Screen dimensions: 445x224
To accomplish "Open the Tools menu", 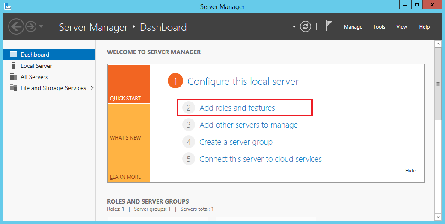I will point(379,27).
